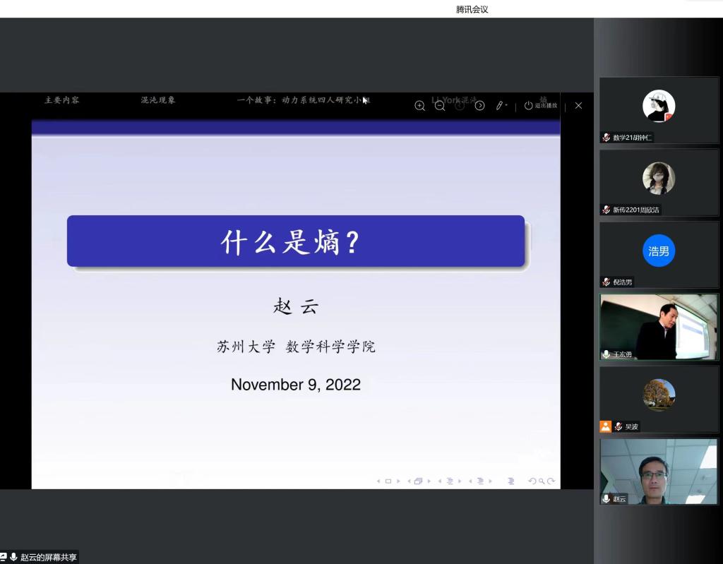Image resolution: width=723 pixels, height=564 pixels.
Task: Click the power icon next to 退出播放
Action: click(528, 105)
